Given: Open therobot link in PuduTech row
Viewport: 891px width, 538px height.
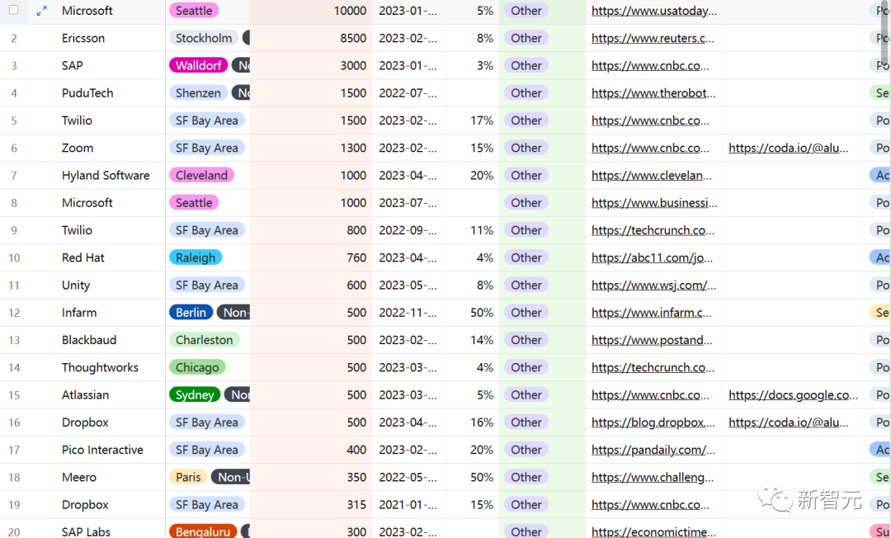Looking at the screenshot, I should (653, 93).
